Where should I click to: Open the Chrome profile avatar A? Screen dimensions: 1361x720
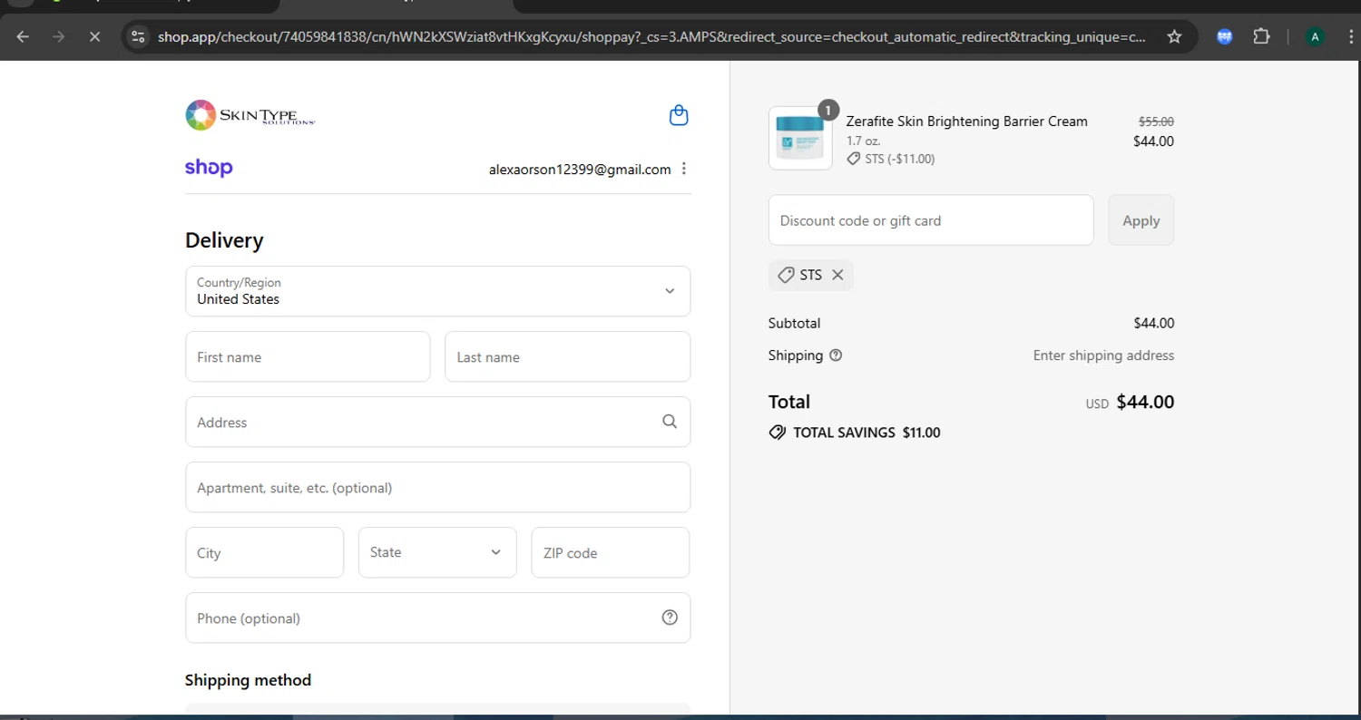pos(1315,37)
